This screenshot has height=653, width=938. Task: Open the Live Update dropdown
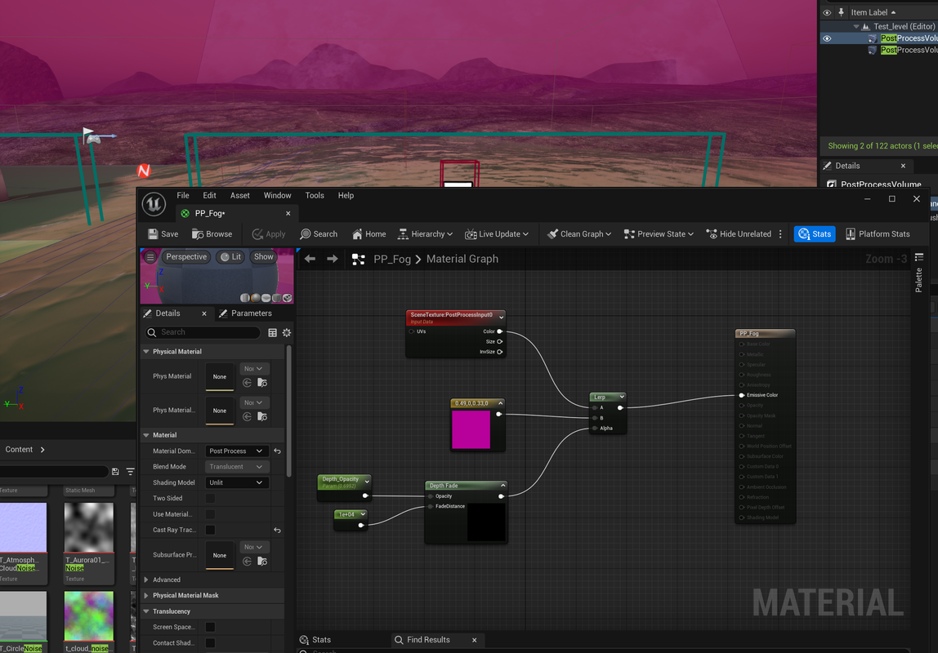tap(497, 234)
